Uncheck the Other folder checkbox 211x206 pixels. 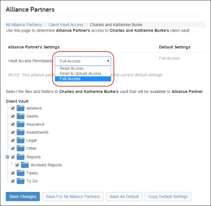13,148
